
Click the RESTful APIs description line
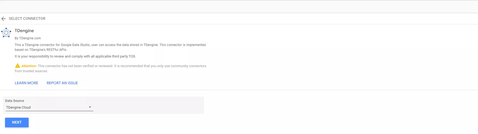click(x=41, y=50)
